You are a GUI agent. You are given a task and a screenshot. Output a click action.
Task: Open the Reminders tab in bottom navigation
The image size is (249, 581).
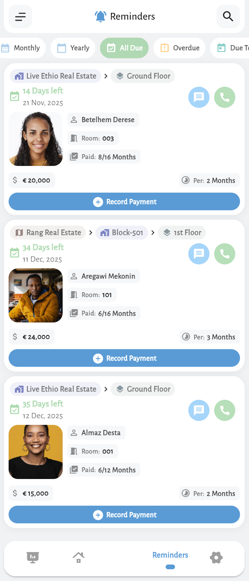[x=170, y=558]
